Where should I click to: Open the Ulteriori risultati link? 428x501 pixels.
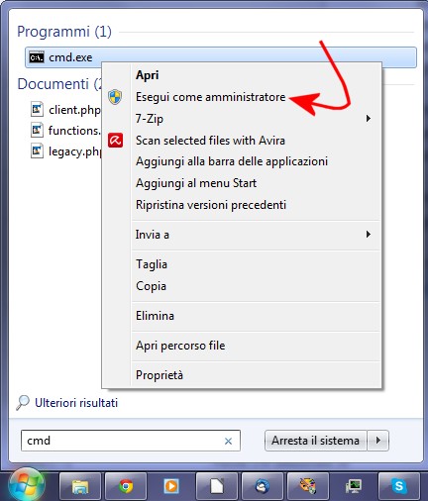[76, 403]
